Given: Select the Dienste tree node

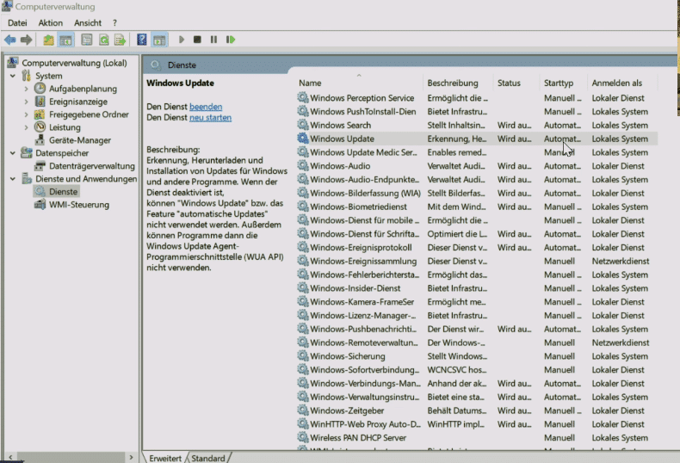Looking at the screenshot, I should tap(63, 192).
